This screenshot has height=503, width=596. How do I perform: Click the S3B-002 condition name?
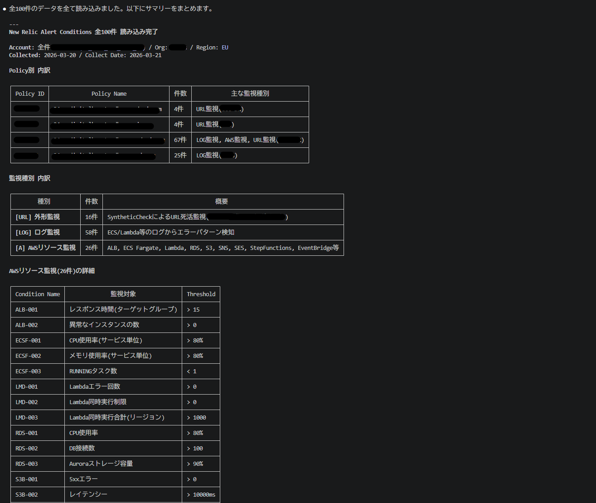coord(27,495)
